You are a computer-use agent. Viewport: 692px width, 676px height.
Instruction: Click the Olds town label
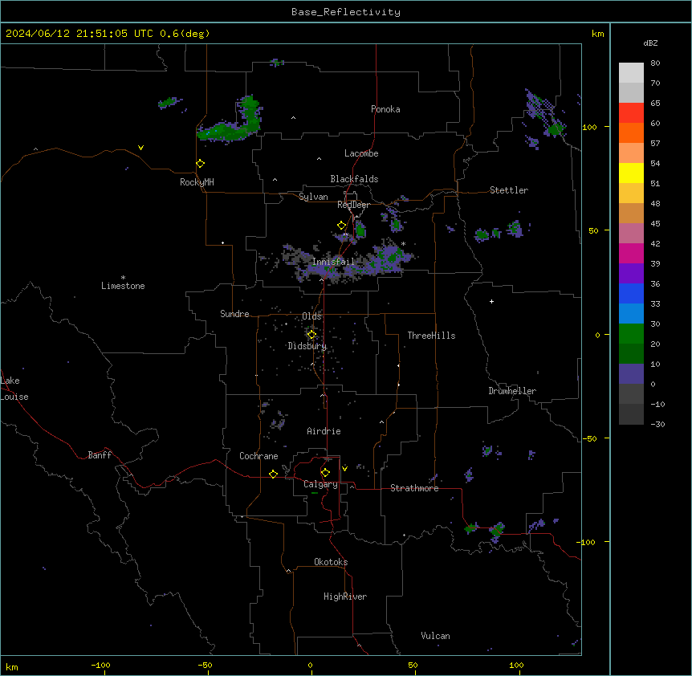(311, 316)
